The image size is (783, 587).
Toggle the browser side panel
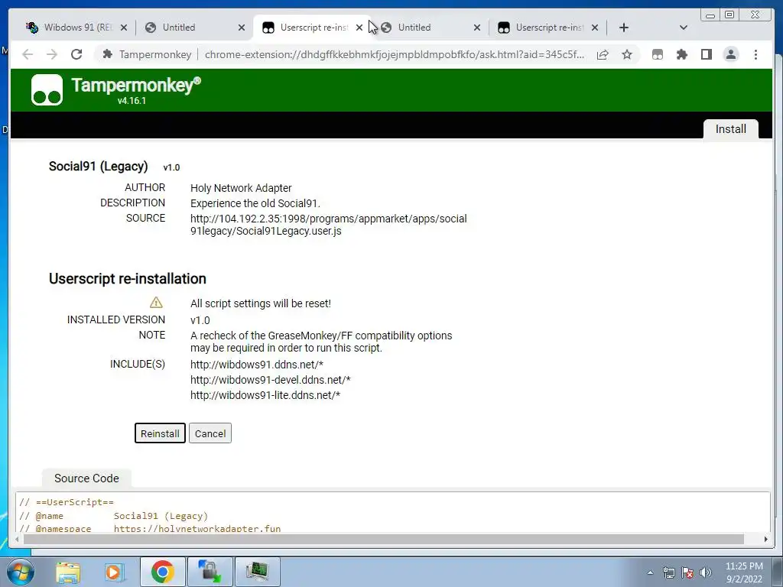[706, 54]
